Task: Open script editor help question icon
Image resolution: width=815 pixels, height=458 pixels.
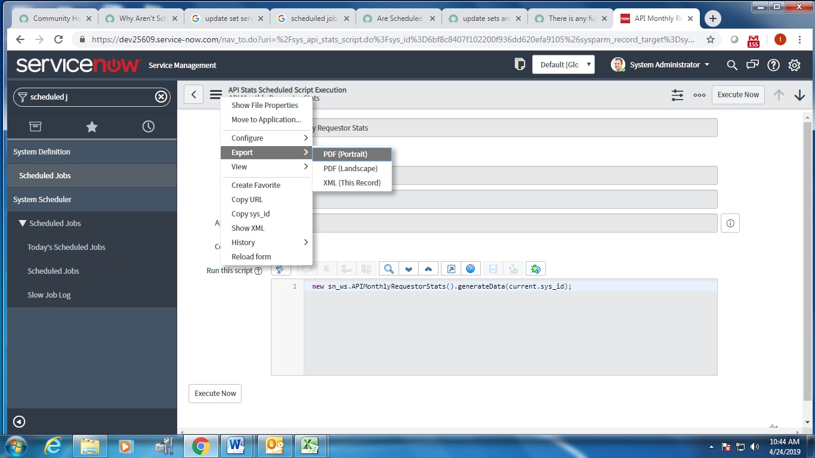Action: click(x=470, y=269)
